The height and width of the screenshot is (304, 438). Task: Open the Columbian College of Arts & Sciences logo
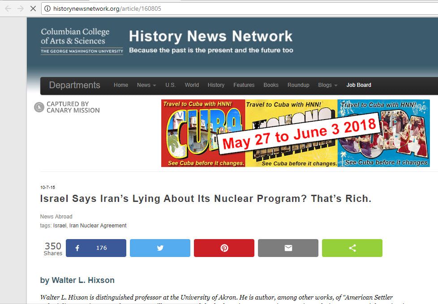tap(82, 41)
